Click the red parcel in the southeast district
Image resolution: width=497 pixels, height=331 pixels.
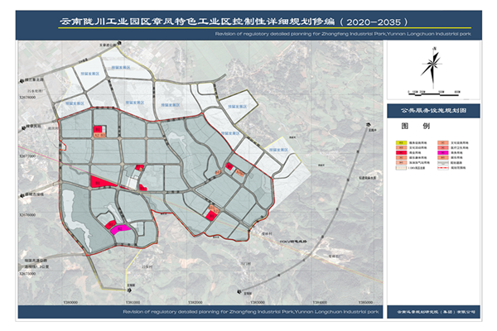(210, 214)
